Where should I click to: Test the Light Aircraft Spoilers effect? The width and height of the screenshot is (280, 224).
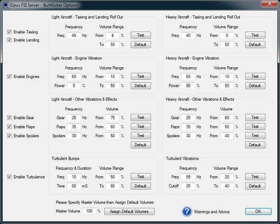click(141, 135)
